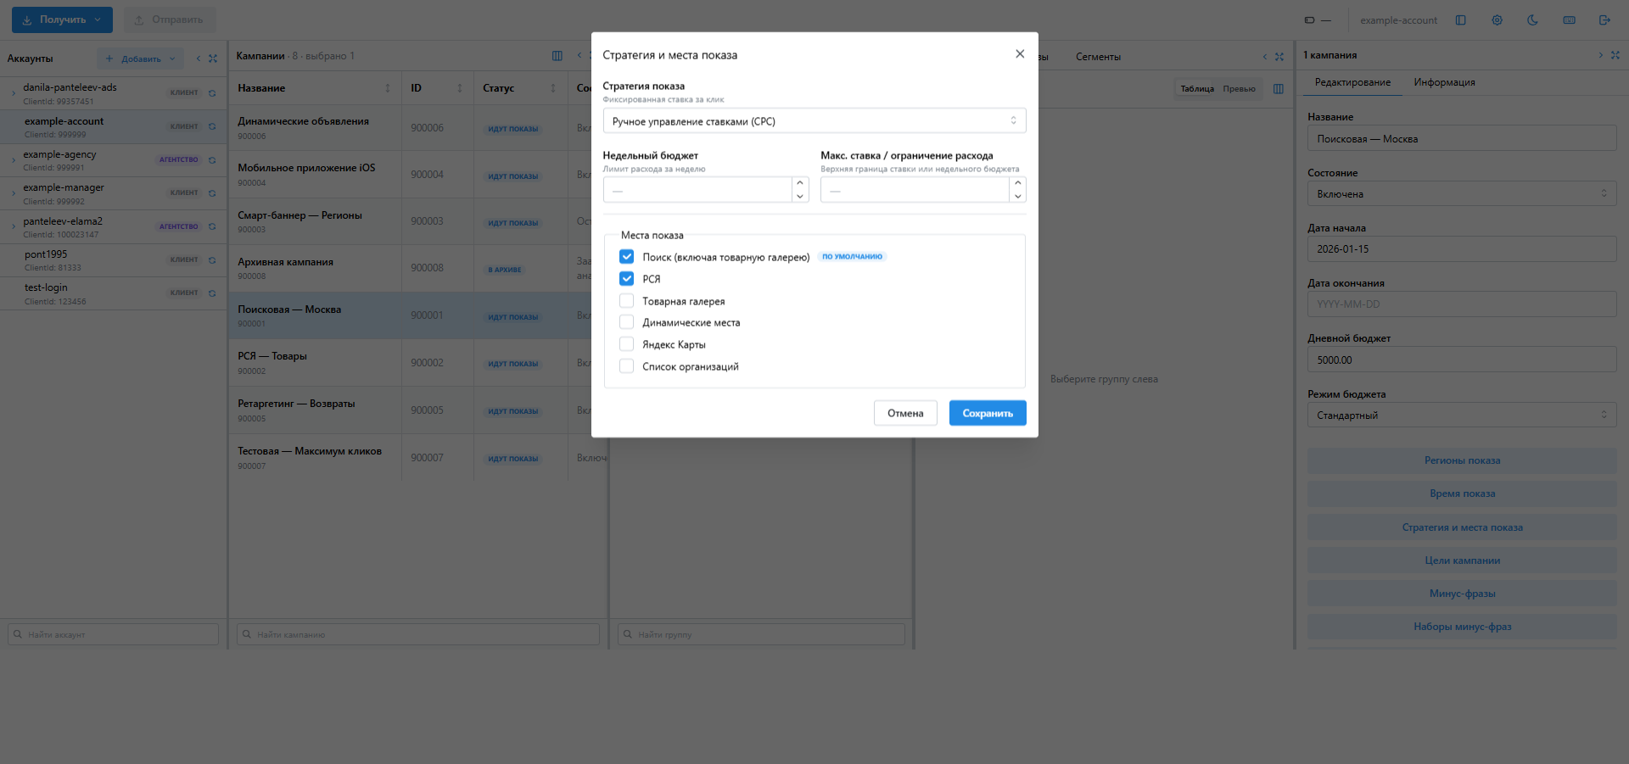Image resolution: width=1629 pixels, height=764 pixels.
Task: Enable Яндекс Карты placement
Action: coord(626,344)
